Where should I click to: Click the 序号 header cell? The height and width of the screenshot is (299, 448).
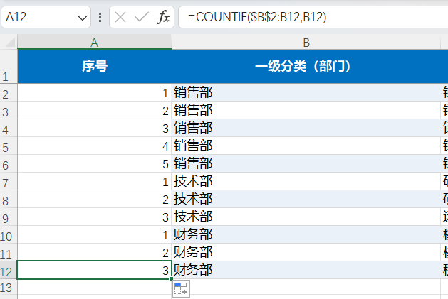coord(94,67)
